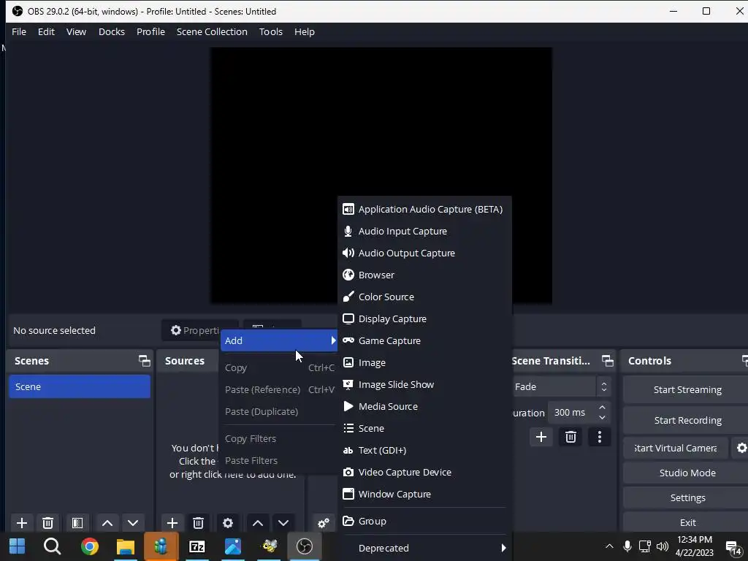Open advanced audio properties gears icon
The width and height of the screenshot is (748, 561).
click(x=324, y=523)
